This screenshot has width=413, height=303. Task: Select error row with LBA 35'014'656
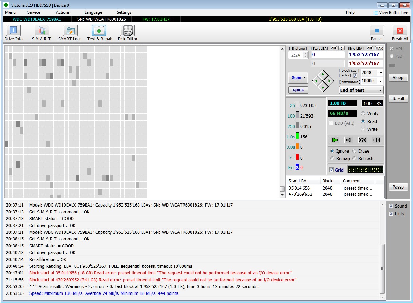[x=335, y=188]
